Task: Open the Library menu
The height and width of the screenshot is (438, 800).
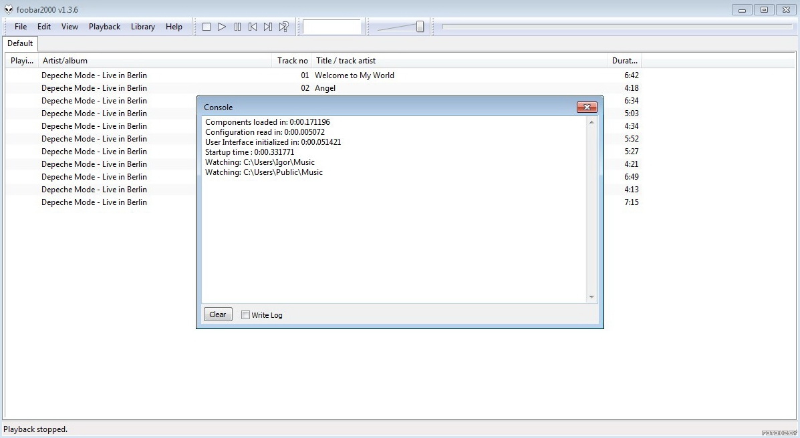Action: click(143, 27)
